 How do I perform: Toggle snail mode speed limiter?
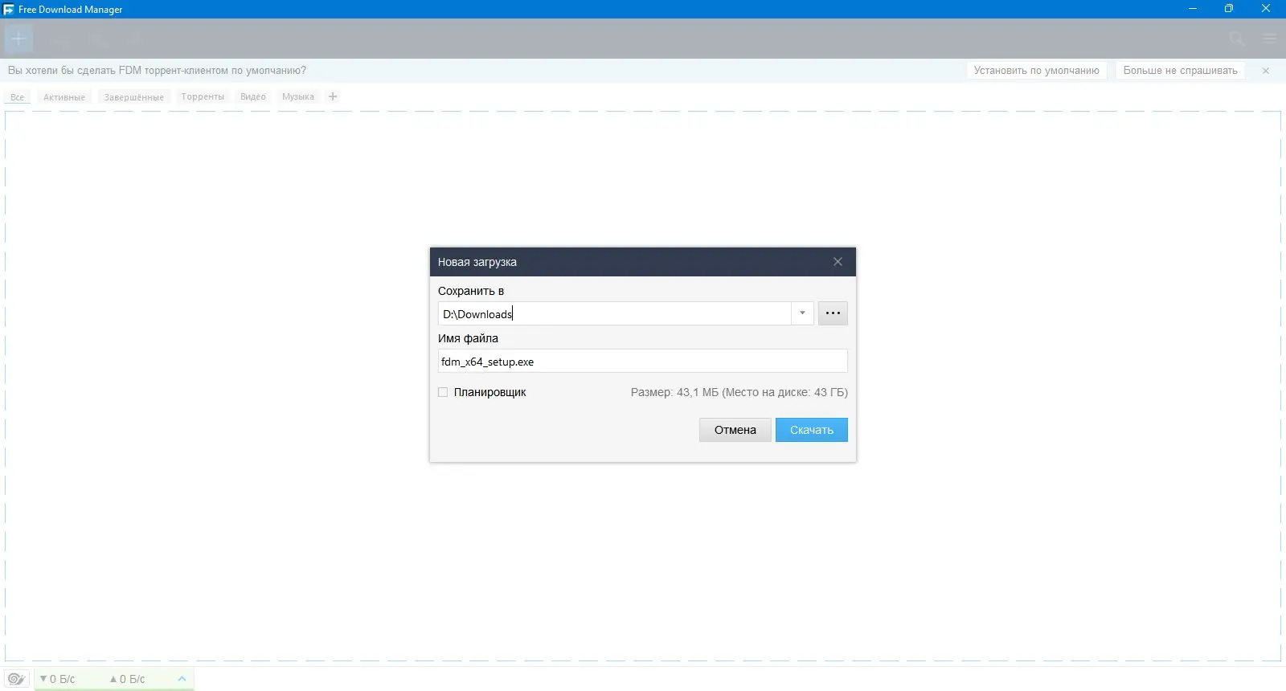tap(17, 679)
